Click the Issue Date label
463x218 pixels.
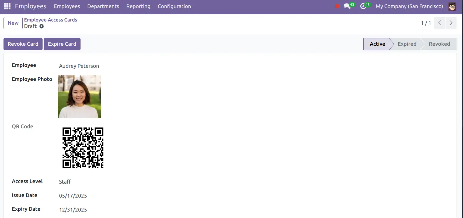25,195
